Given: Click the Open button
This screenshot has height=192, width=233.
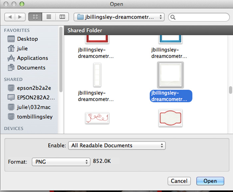Looking at the screenshot, I should click(210, 181).
